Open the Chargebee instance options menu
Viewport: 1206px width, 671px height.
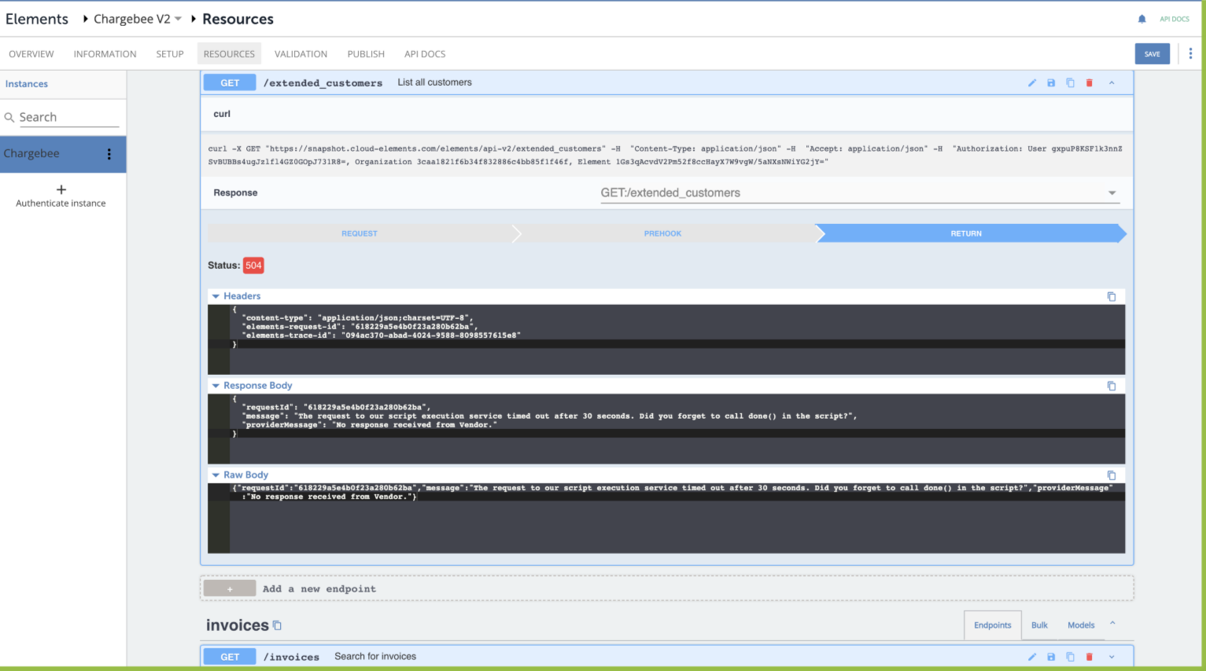pyautogui.click(x=109, y=154)
